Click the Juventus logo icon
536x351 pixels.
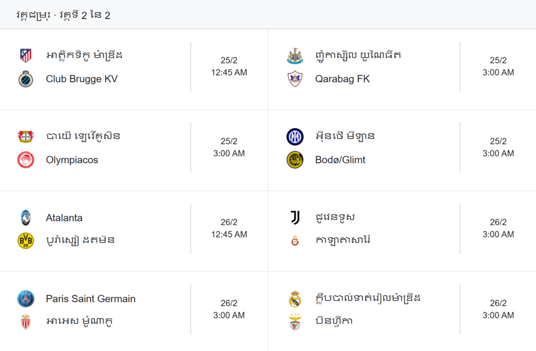pyautogui.click(x=295, y=218)
